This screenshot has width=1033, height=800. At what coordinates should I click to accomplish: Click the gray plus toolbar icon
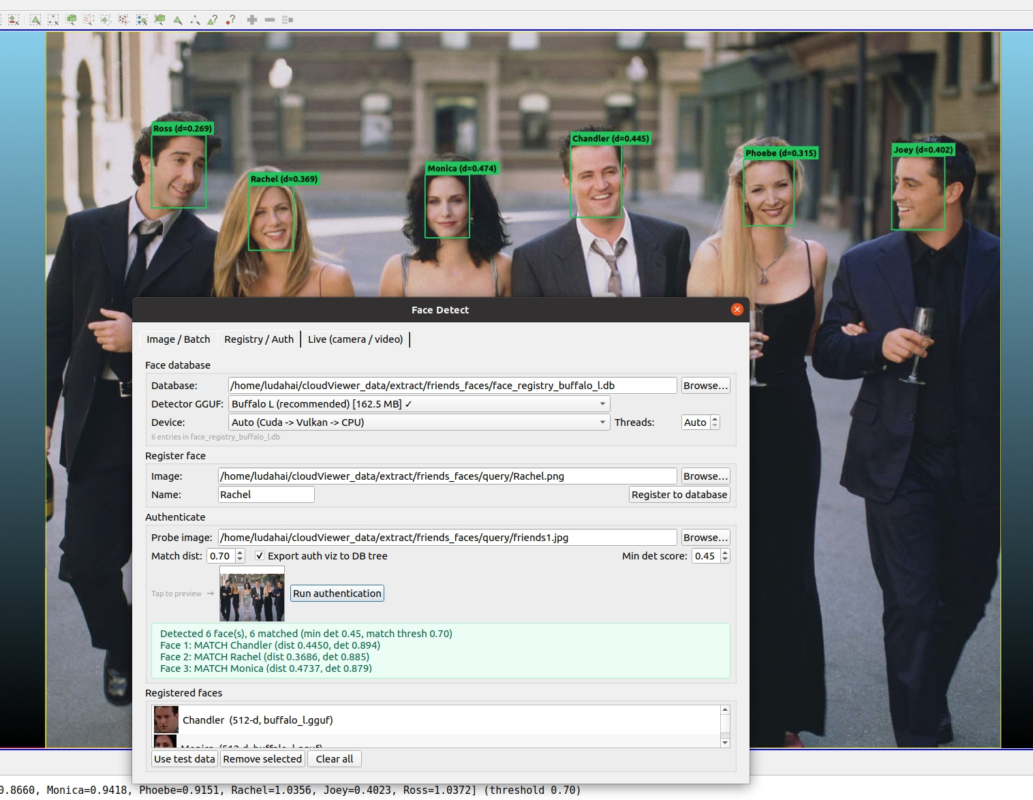[252, 20]
